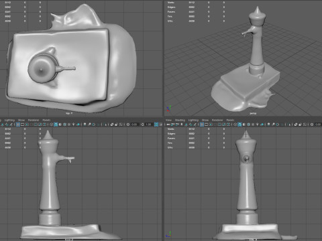Click Bookmarks icon in front view toolbar

182,125
